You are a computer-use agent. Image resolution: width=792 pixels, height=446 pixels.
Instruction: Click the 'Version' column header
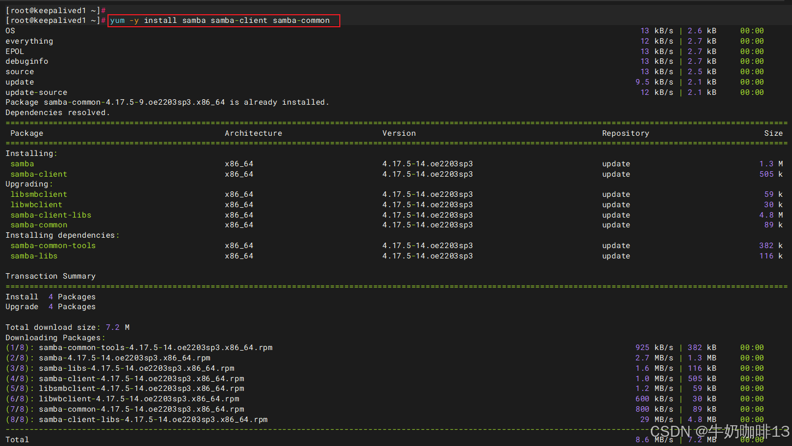pyautogui.click(x=399, y=134)
